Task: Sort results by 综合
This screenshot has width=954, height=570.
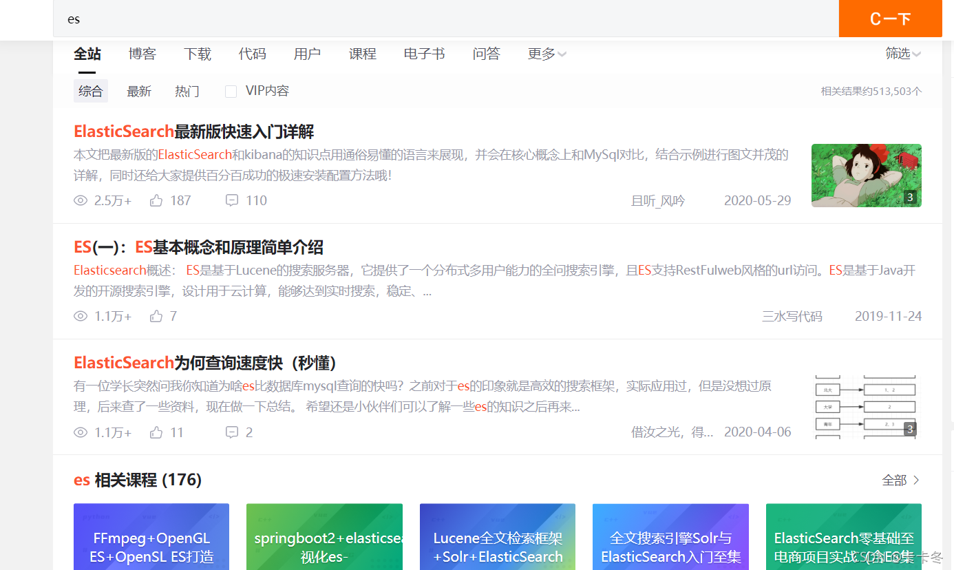Action: [x=91, y=91]
